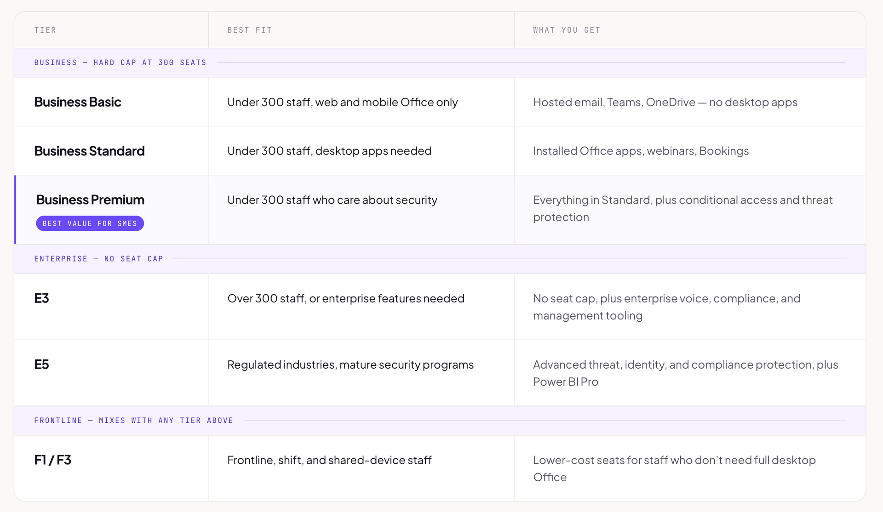Click 'Frontline, shift, and shared-device staff'
This screenshot has height=512, width=883.
[329, 460]
